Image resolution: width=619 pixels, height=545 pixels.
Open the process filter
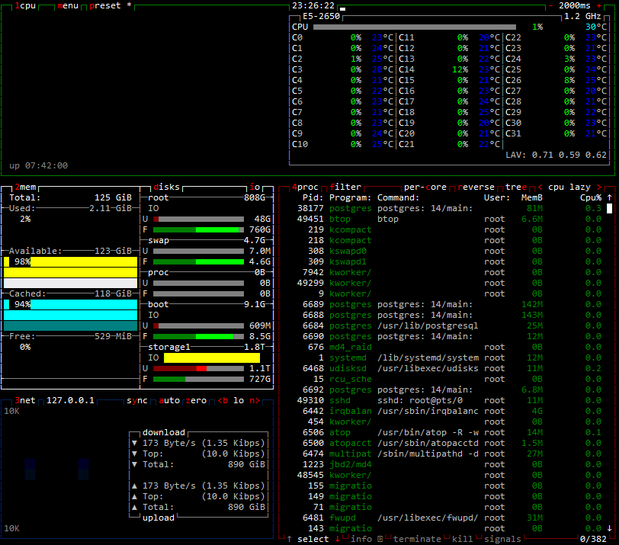coord(345,187)
